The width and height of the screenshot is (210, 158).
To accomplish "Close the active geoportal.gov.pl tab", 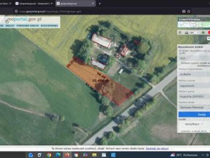I will tap(93, 4).
